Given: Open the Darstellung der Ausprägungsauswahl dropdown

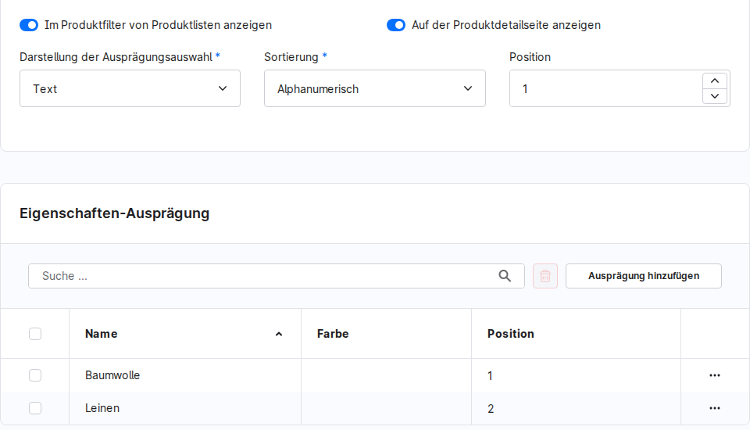Looking at the screenshot, I should tap(130, 88).
